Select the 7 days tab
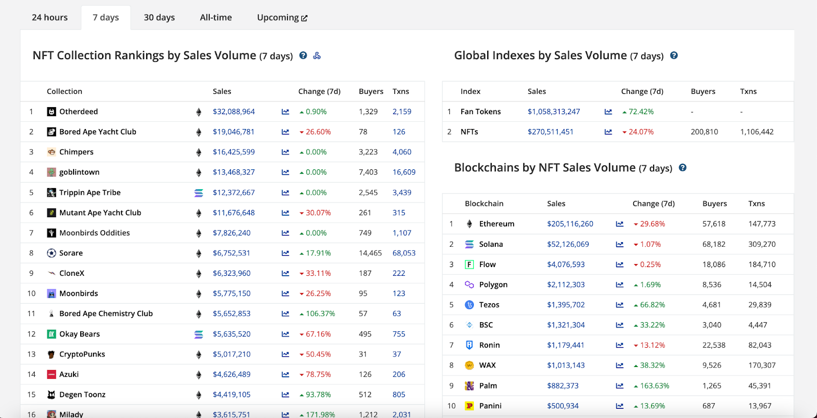The height and width of the screenshot is (418, 817). pos(106,17)
